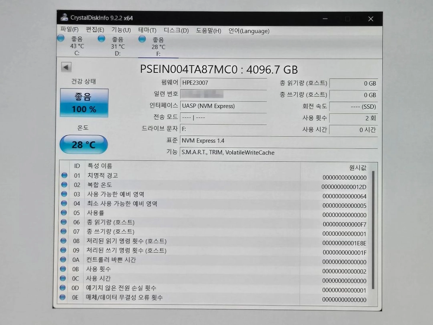
Task: Click the blue status orb for drive D:
Action: pos(101,39)
